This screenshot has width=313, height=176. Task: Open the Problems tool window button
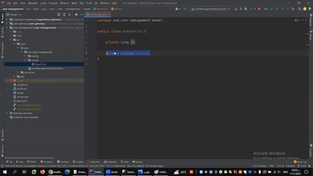(47, 162)
